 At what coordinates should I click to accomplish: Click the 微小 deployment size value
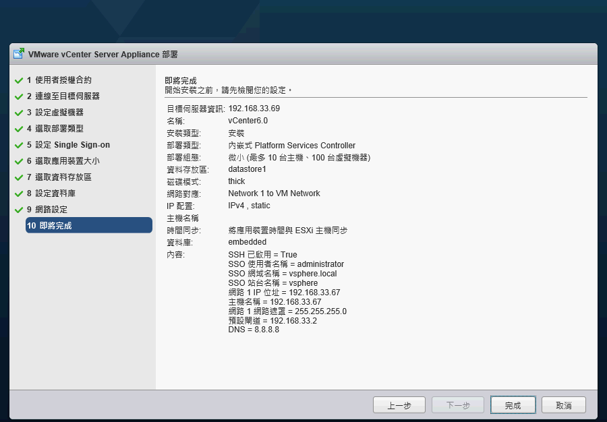299,158
